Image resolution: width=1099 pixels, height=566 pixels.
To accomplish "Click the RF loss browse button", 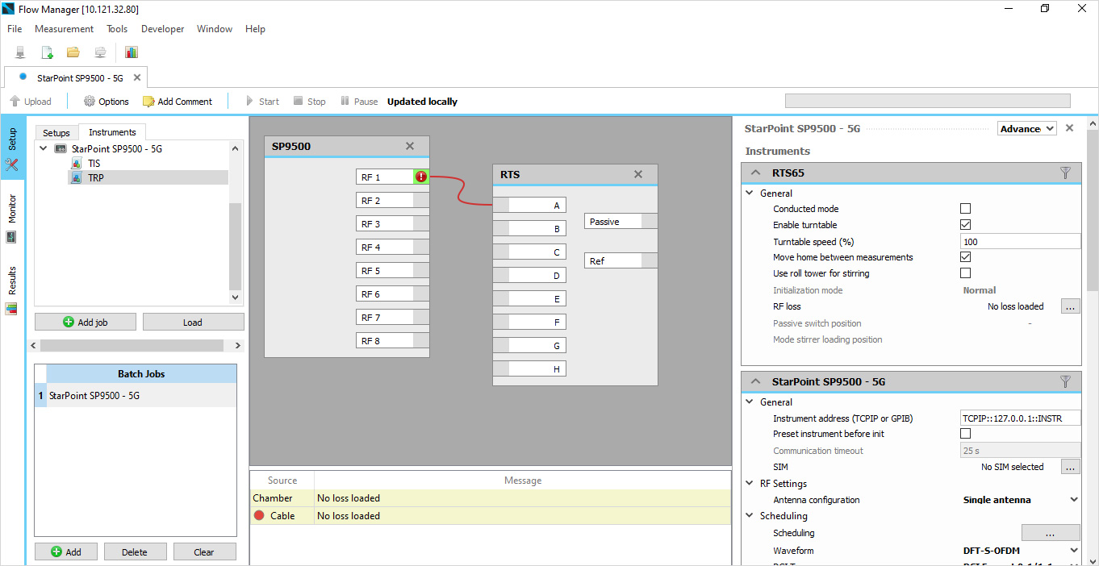I will [1070, 306].
